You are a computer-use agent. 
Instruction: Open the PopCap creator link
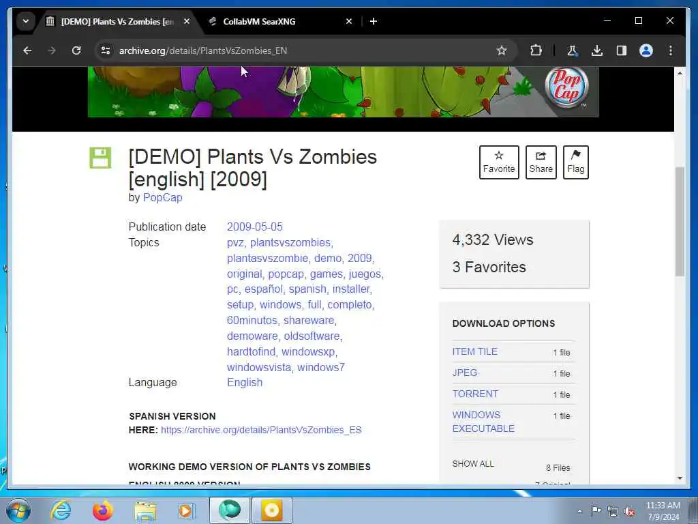click(162, 197)
